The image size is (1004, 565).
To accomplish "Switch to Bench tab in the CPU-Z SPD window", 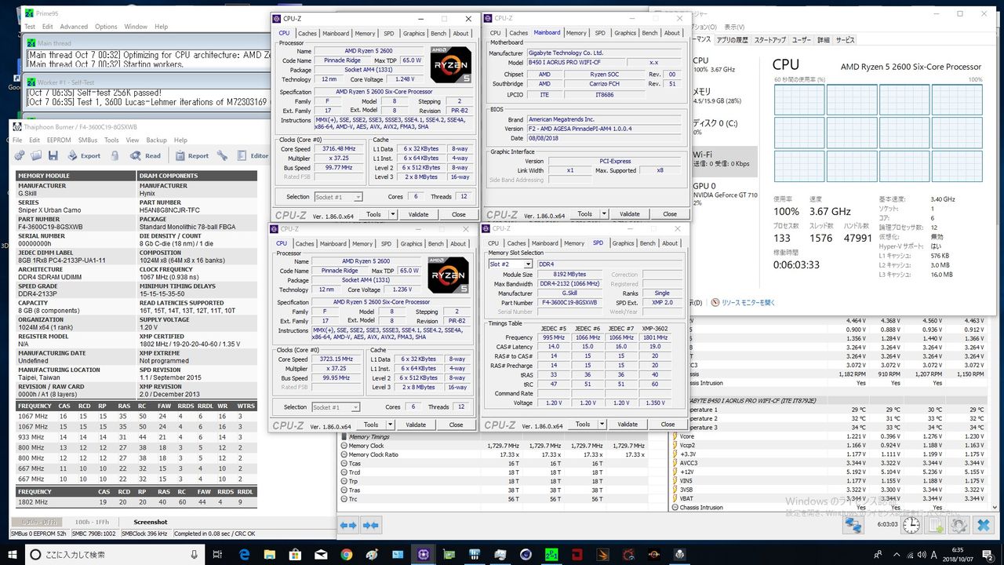I will click(x=648, y=243).
